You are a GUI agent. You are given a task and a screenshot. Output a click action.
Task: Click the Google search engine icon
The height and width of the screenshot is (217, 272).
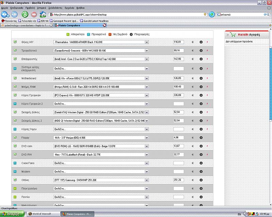(x=219, y=15)
